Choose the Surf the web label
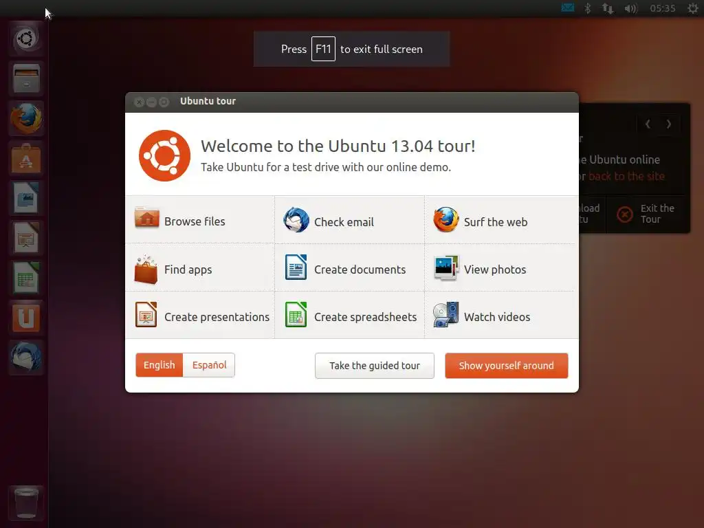Image resolution: width=704 pixels, height=528 pixels. tap(496, 222)
